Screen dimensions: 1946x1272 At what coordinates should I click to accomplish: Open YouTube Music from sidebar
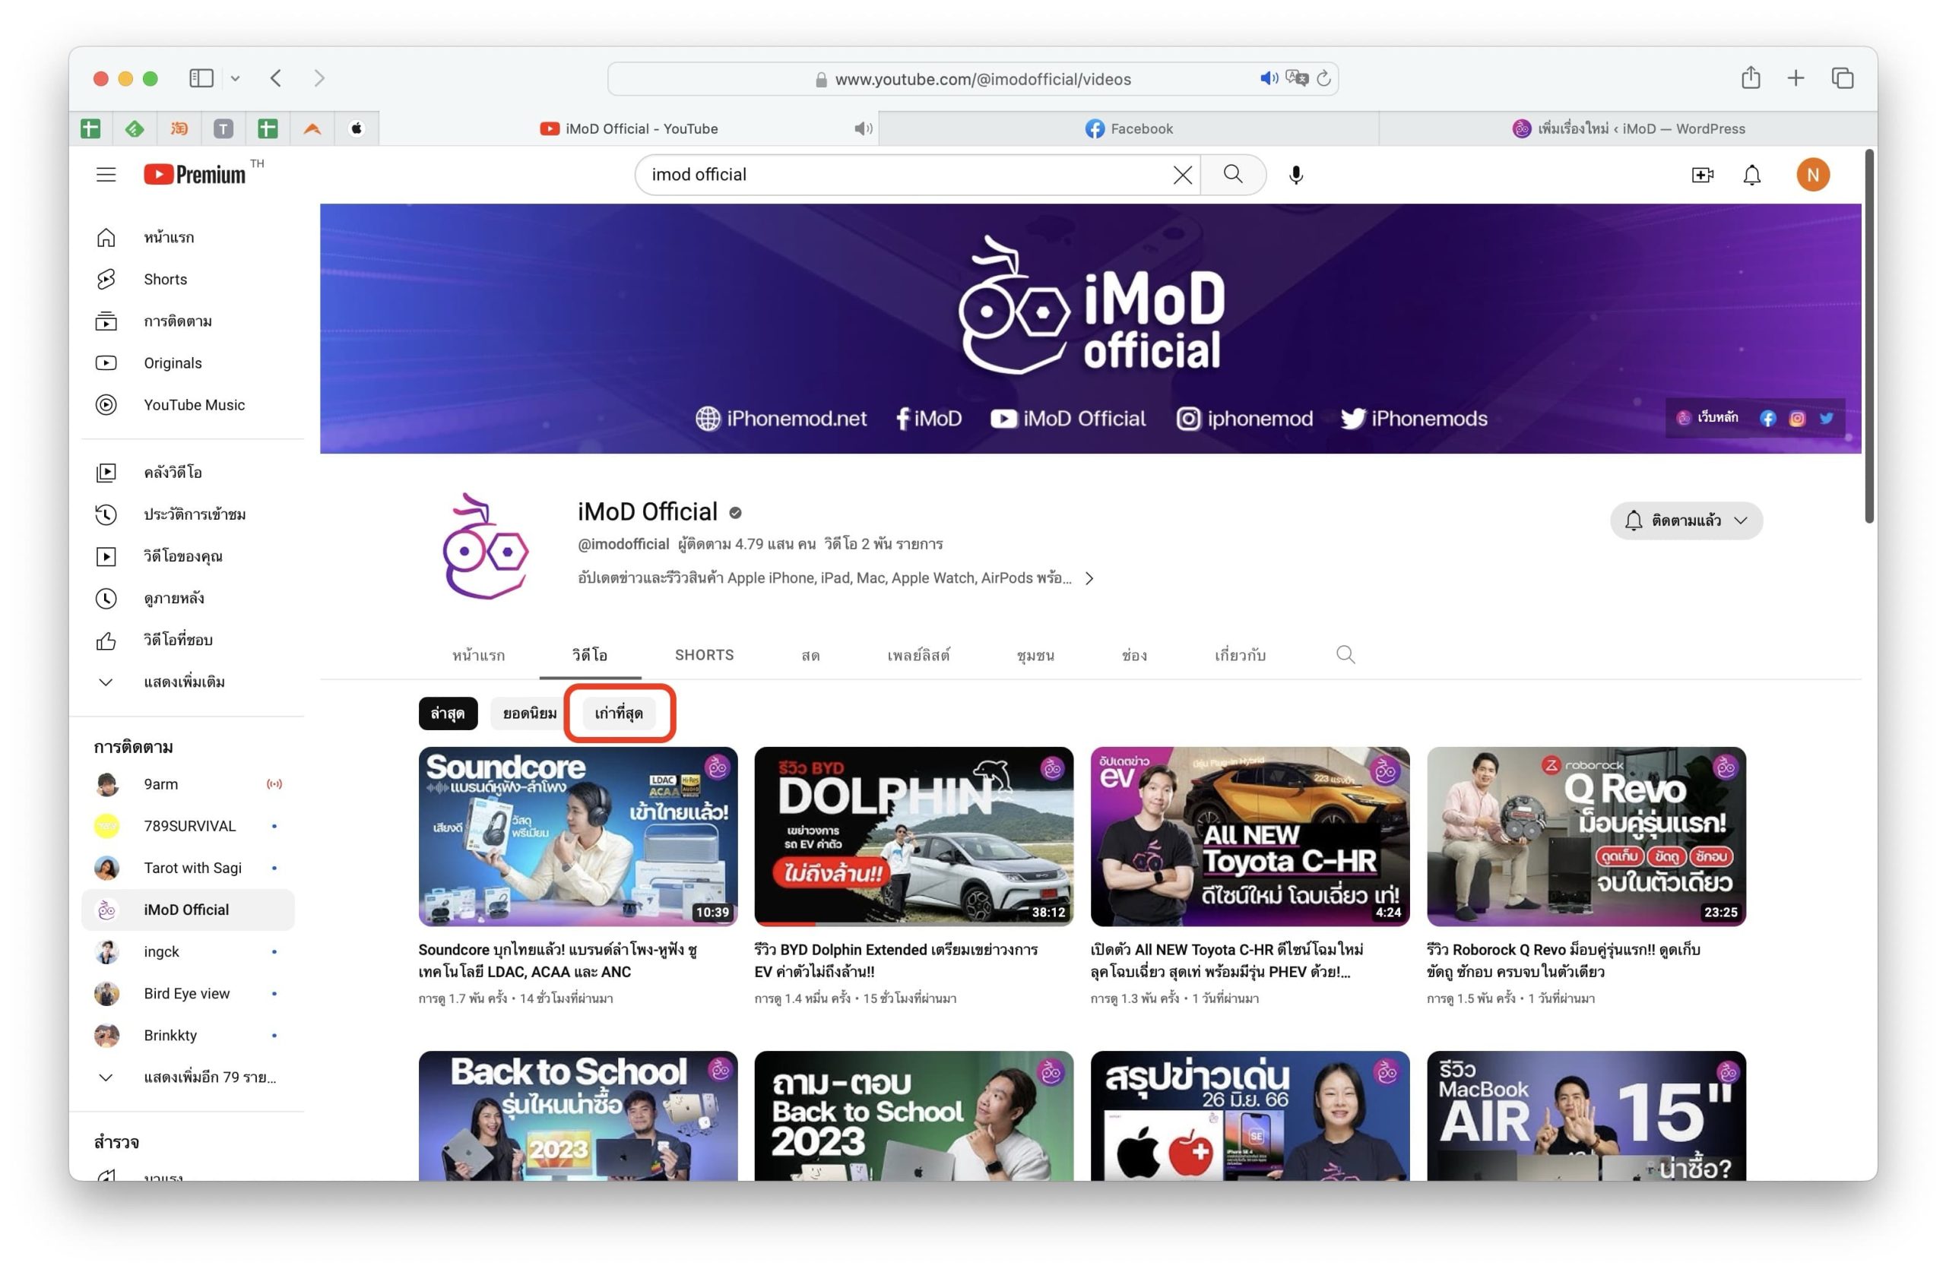(x=194, y=405)
